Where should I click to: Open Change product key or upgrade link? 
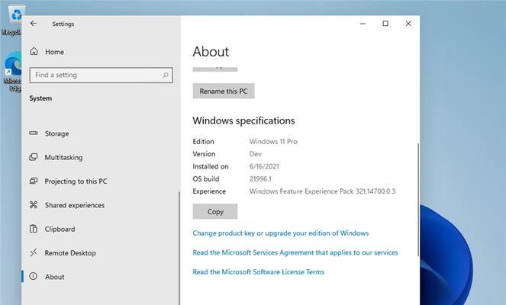click(x=280, y=233)
